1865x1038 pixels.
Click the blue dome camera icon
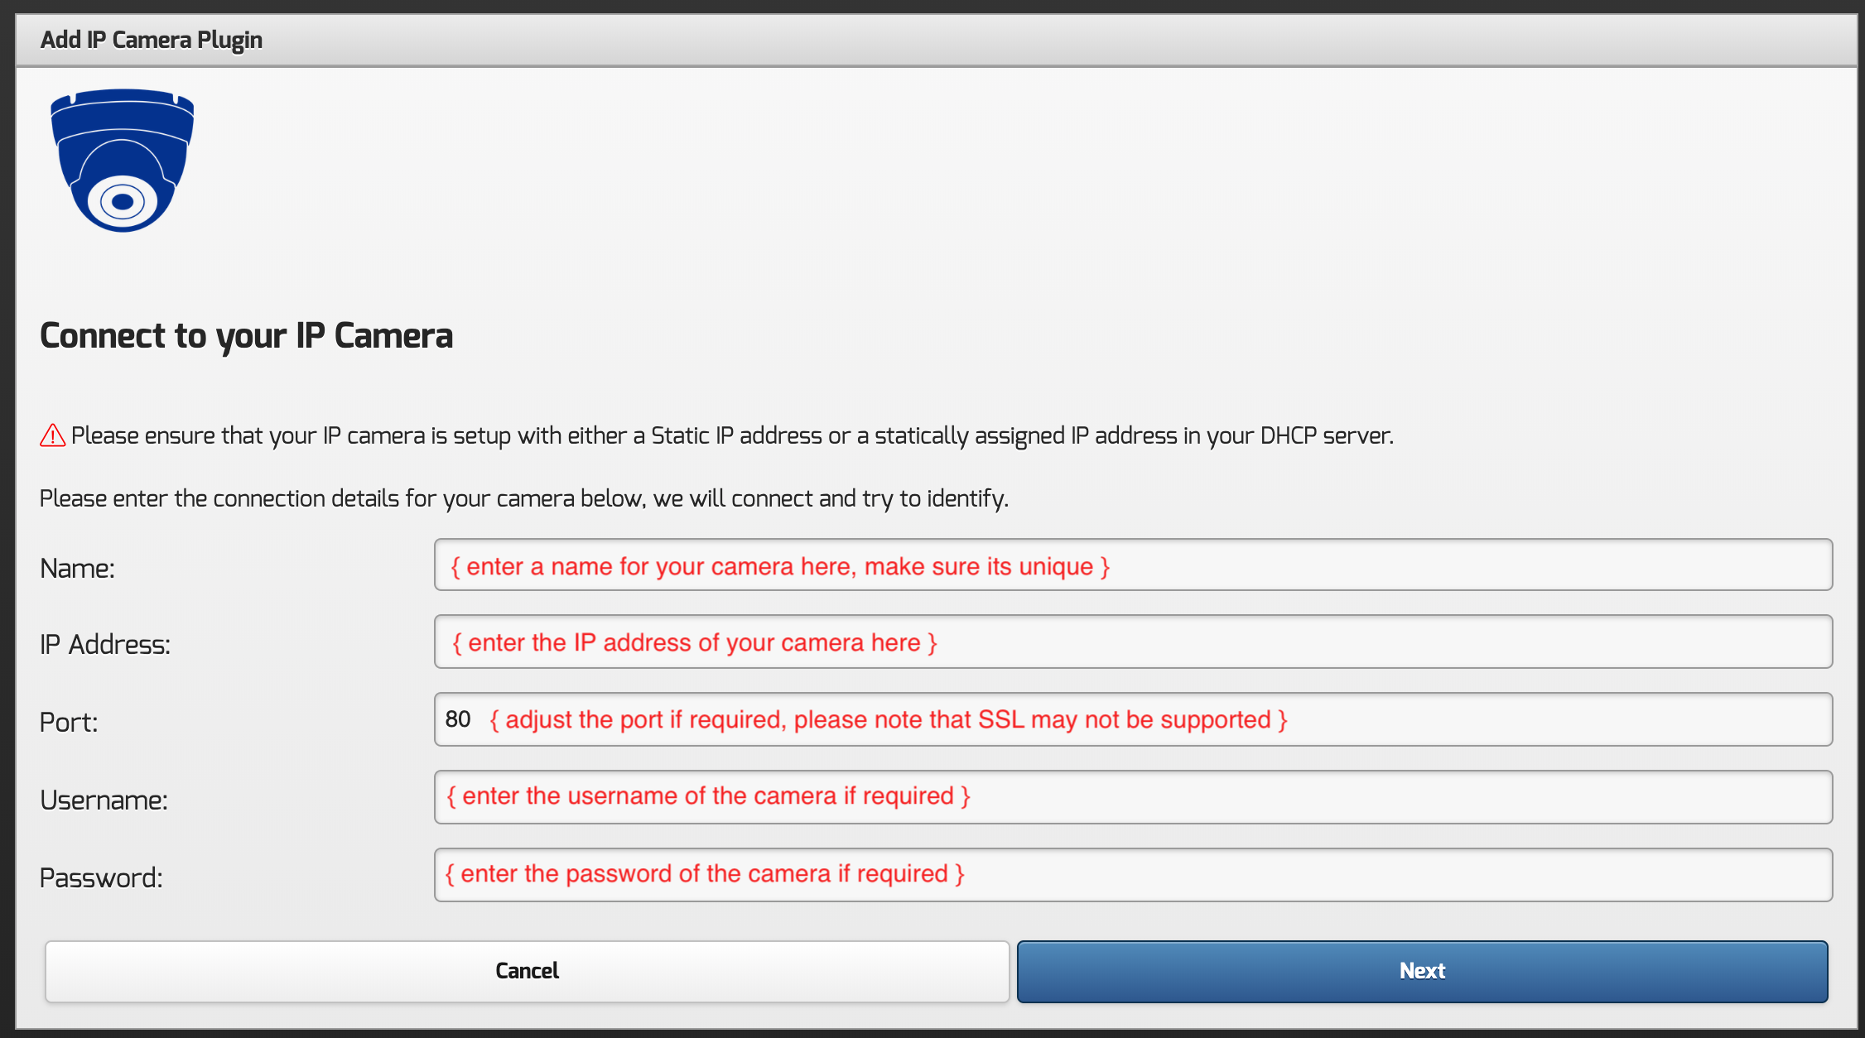pyautogui.click(x=123, y=161)
